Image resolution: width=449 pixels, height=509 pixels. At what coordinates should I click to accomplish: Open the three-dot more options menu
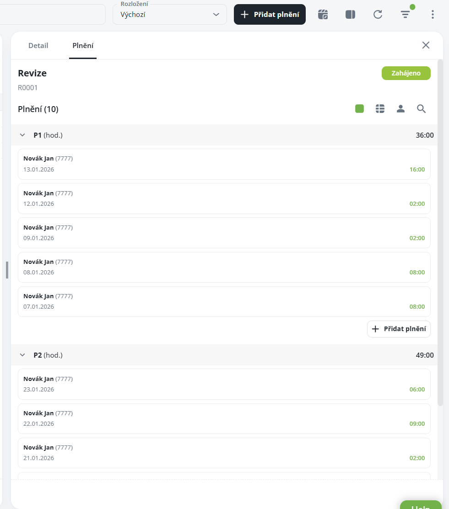coord(433,15)
